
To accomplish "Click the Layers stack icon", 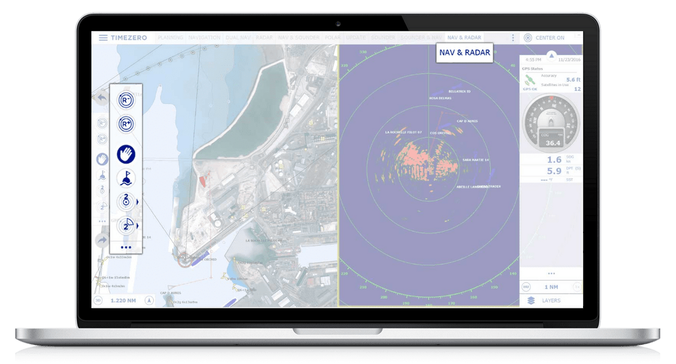I will click(x=531, y=300).
